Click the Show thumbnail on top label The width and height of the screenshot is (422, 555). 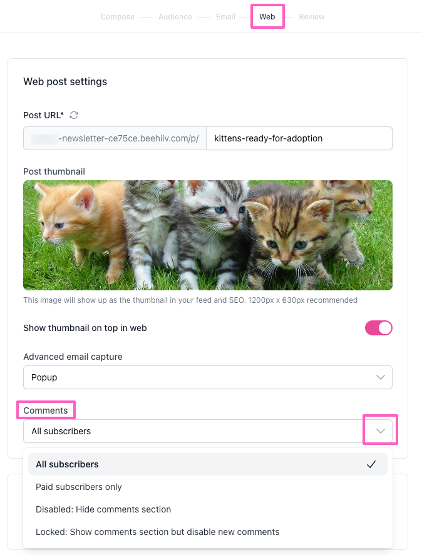pos(85,328)
